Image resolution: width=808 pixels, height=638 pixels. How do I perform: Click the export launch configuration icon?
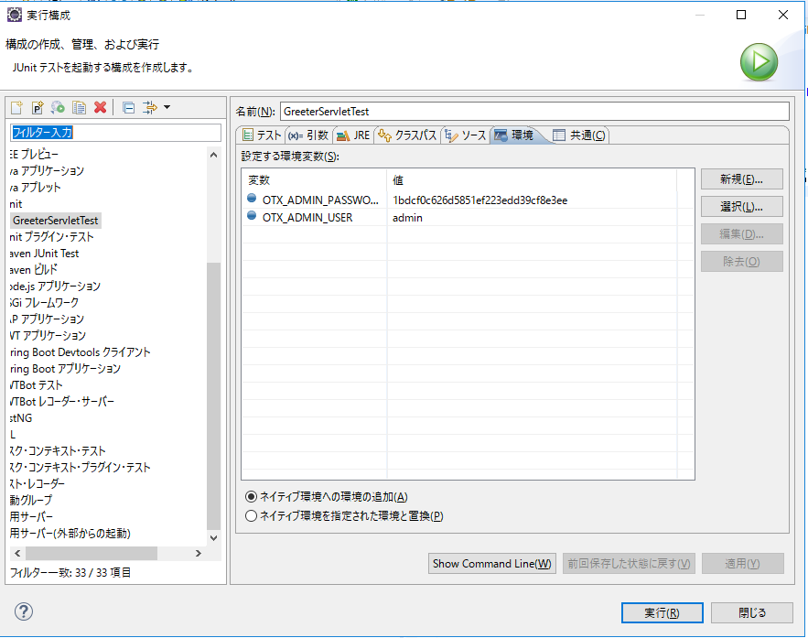click(x=59, y=108)
